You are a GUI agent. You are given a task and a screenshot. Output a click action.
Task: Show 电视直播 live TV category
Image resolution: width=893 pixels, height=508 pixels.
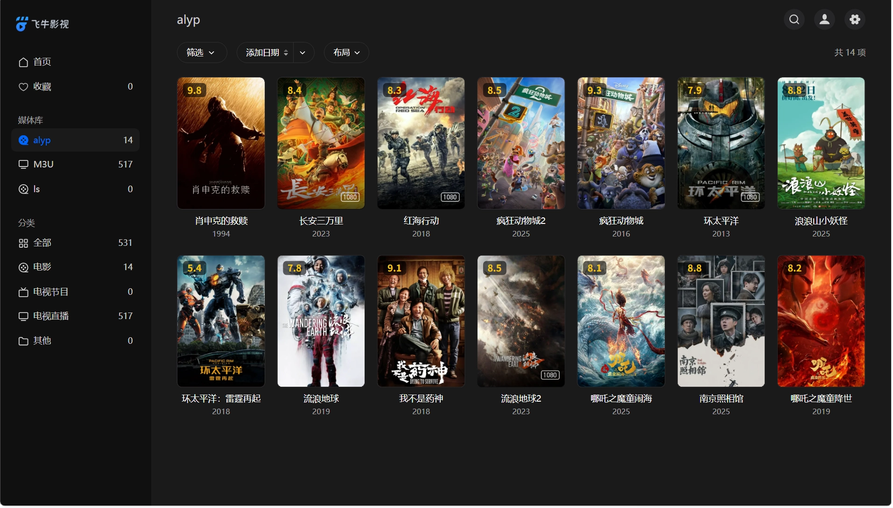coord(76,316)
